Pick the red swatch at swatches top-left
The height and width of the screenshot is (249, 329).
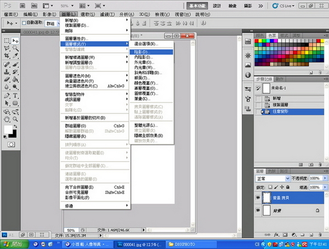(257, 41)
